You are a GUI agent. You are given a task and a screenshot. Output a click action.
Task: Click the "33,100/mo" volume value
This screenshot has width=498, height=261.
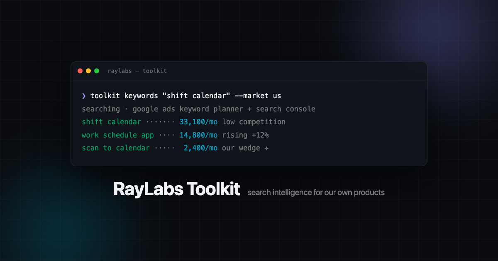coord(198,122)
